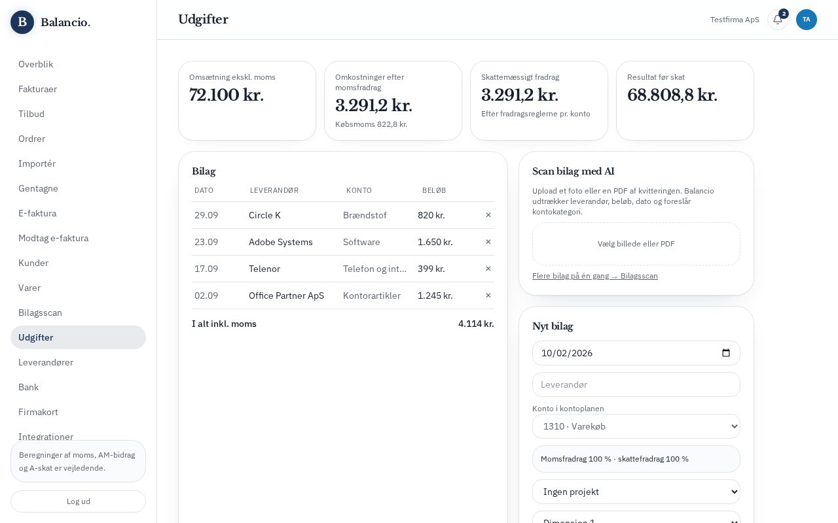
Task: Click the Kontorartikler account cell
Action: [x=372, y=295]
